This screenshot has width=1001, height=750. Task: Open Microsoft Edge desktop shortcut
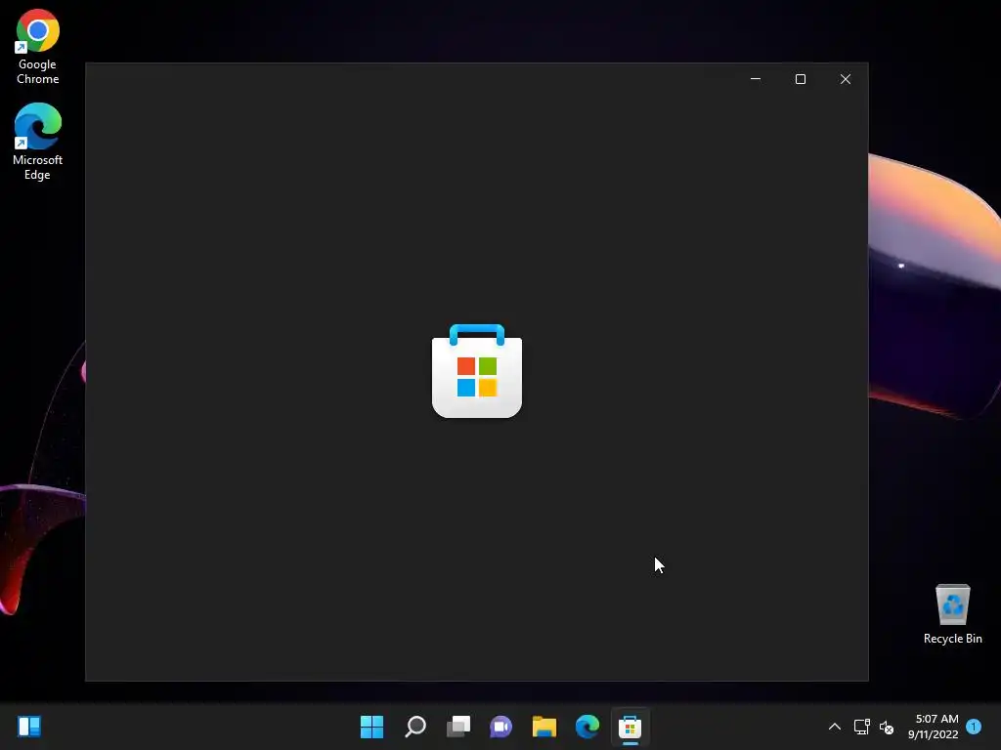pos(38,142)
